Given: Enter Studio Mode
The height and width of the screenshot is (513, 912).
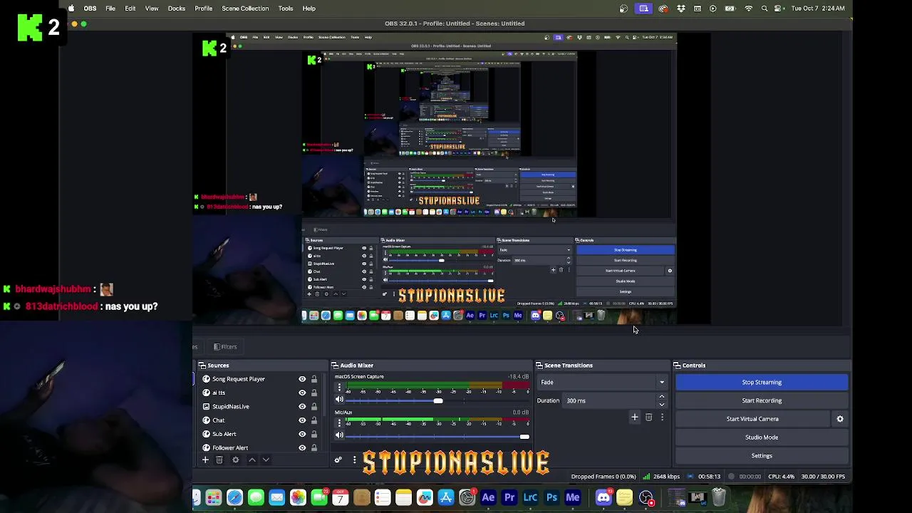Looking at the screenshot, I should pos(762,437).
